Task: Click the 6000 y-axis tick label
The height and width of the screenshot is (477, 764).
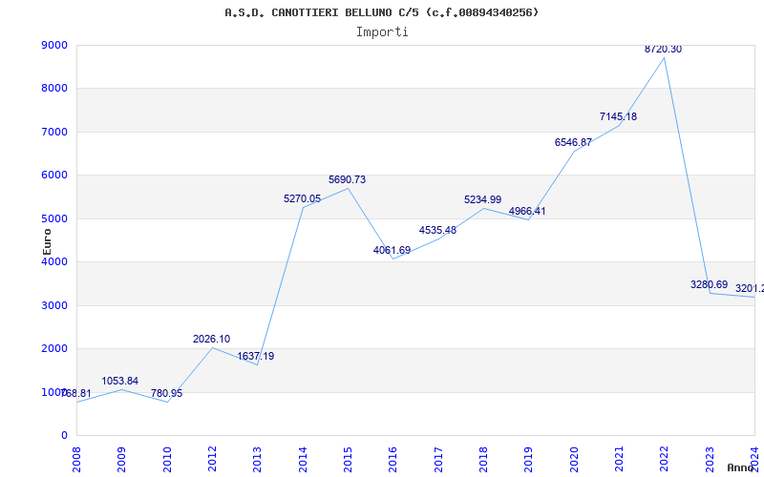Action: pyautogui.click(x=55, y=176)
